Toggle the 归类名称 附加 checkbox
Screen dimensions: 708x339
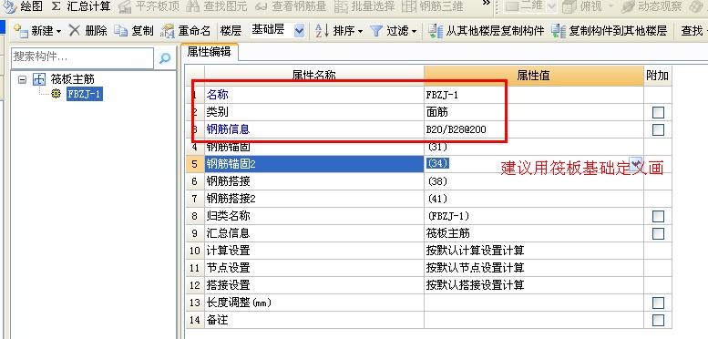click(658, 216)
